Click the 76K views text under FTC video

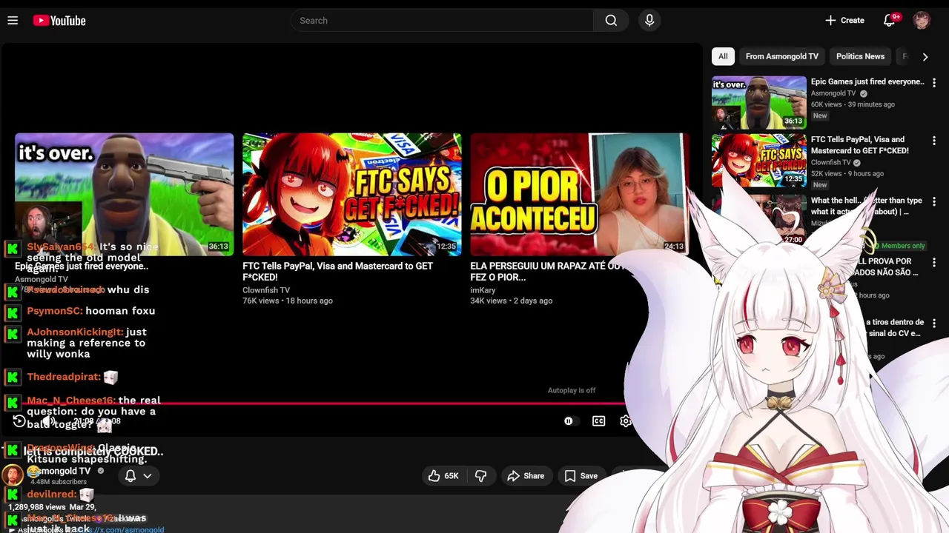(260, 301)
